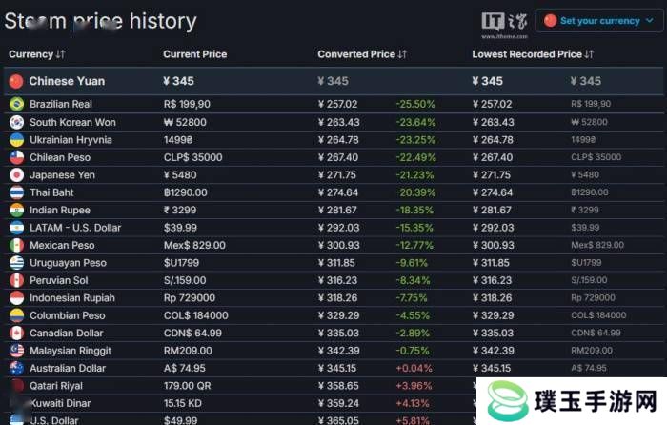Click the sort arrows icon beside Converted Price

pos(402,54)
